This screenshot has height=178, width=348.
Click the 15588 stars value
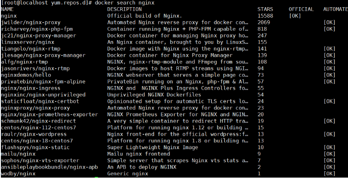pos(265,16)
